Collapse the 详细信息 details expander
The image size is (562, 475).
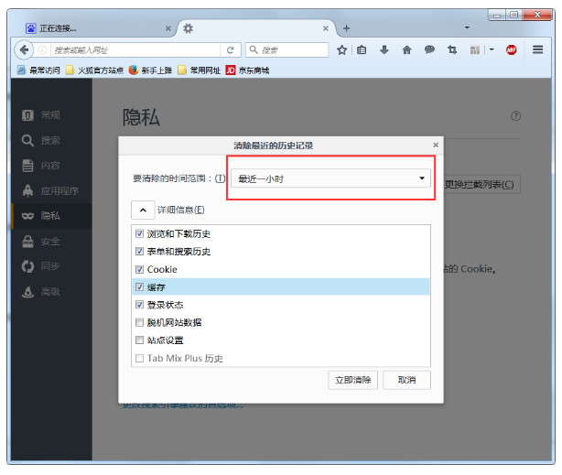tap(143, 211)
